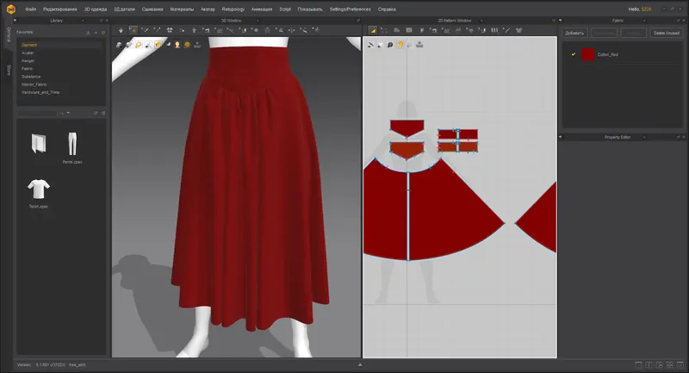Select the Pants.zpac thumbnail in Library
689x373 pixels.
pyautogui.click(x=72, y=145)
